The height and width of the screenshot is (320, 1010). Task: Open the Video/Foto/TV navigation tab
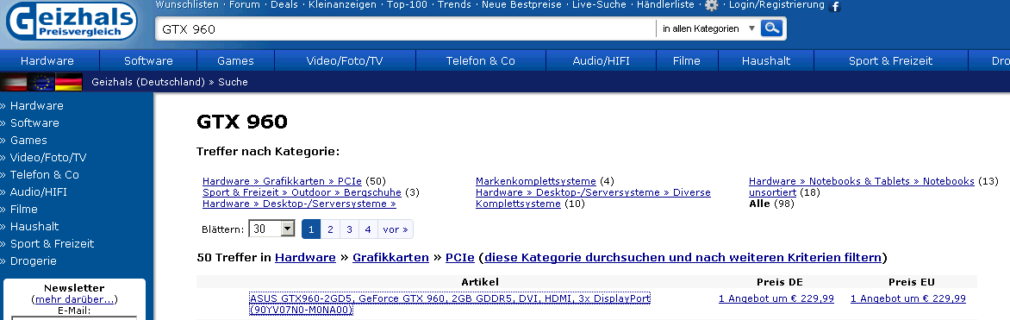(345, 60)
